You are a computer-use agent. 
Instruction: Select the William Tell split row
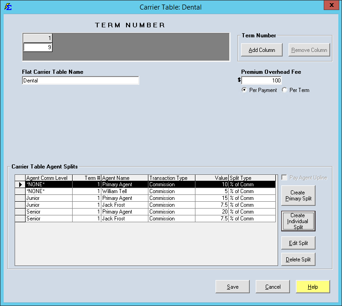point(123,191)
